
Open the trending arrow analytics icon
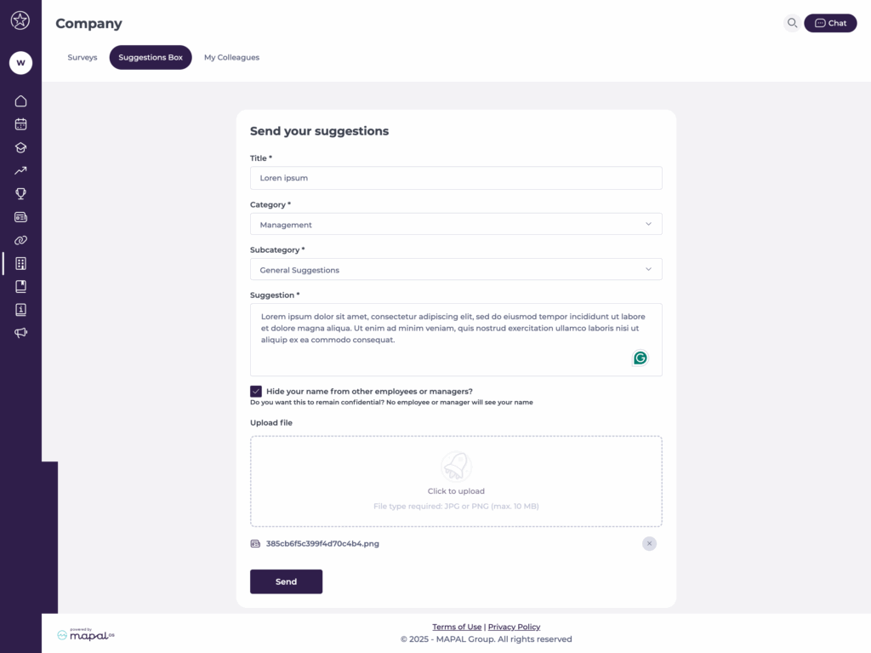(20, 170)
